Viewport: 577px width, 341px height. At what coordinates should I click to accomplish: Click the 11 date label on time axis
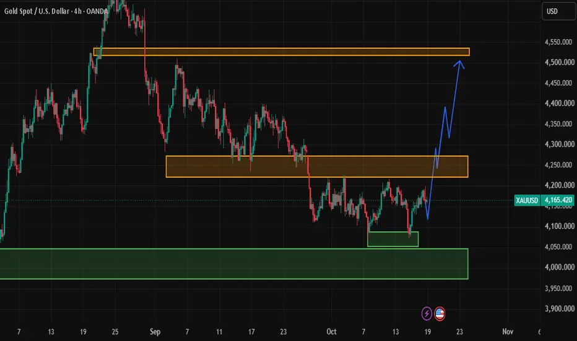click(219, 332)
